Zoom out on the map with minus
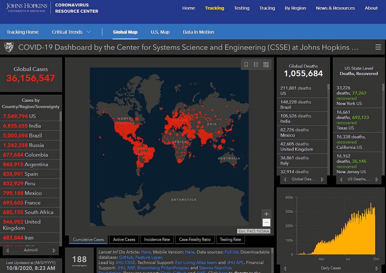Screen dimensions: 386x273 click(267, 223)
